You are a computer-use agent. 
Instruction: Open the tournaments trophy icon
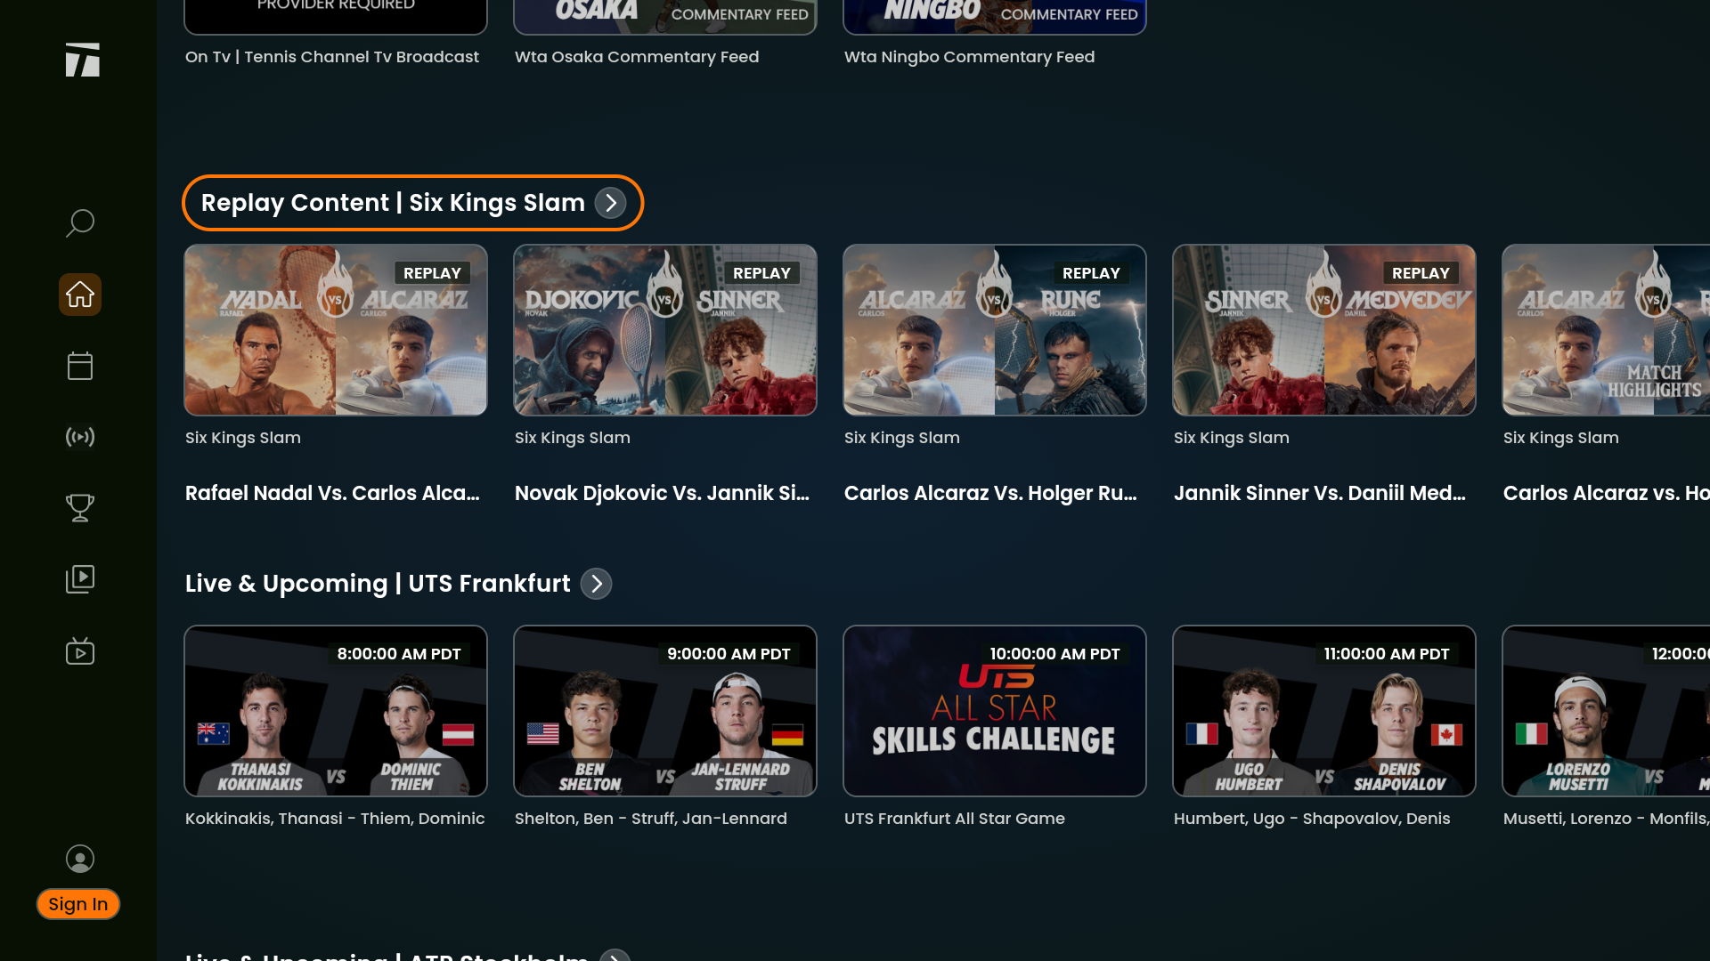click(79, 508)
